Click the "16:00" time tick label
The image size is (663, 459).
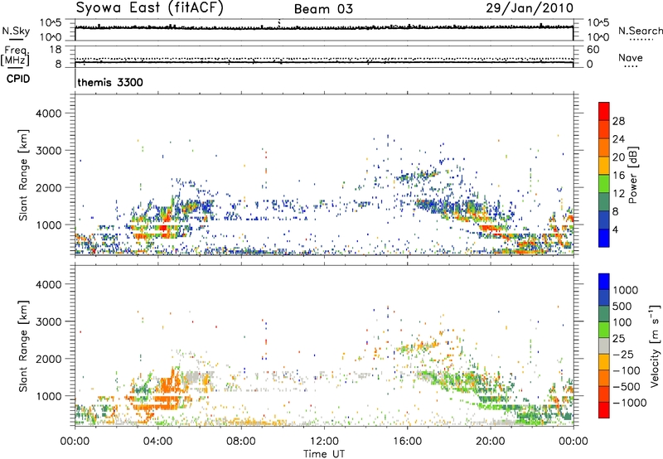[407, 442]
